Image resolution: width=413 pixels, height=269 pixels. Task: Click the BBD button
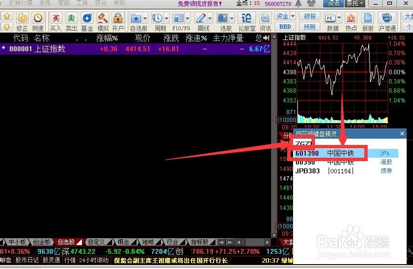pyautogui.click(x=285, y=27)
